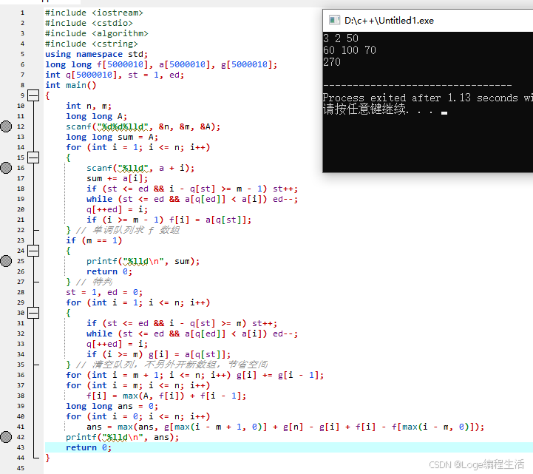Click the 'sum += a[i];' statement

118,178
